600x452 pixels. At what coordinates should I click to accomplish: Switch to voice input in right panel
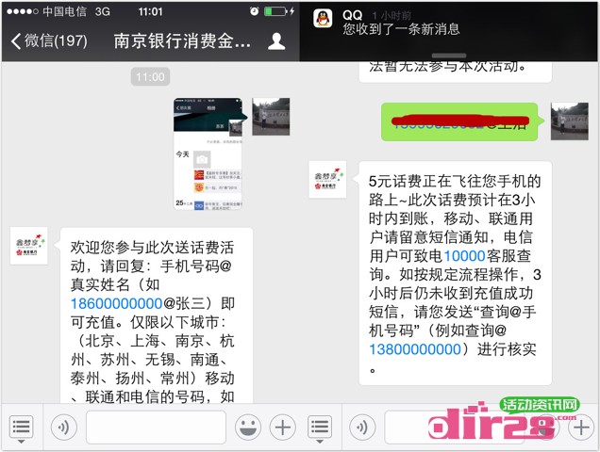click(362, 428)
